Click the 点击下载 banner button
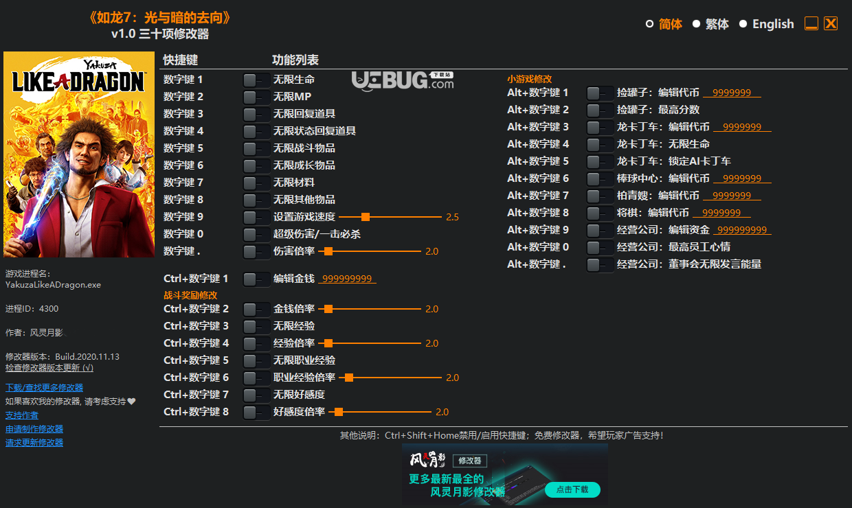 click(572, 489)
